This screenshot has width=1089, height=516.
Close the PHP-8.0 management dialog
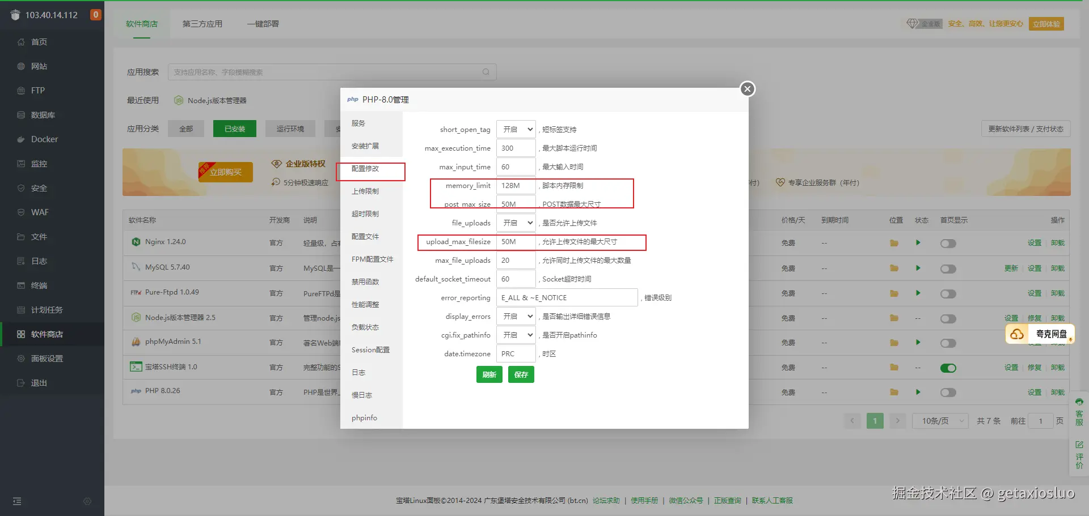click(x=748, y=89)
